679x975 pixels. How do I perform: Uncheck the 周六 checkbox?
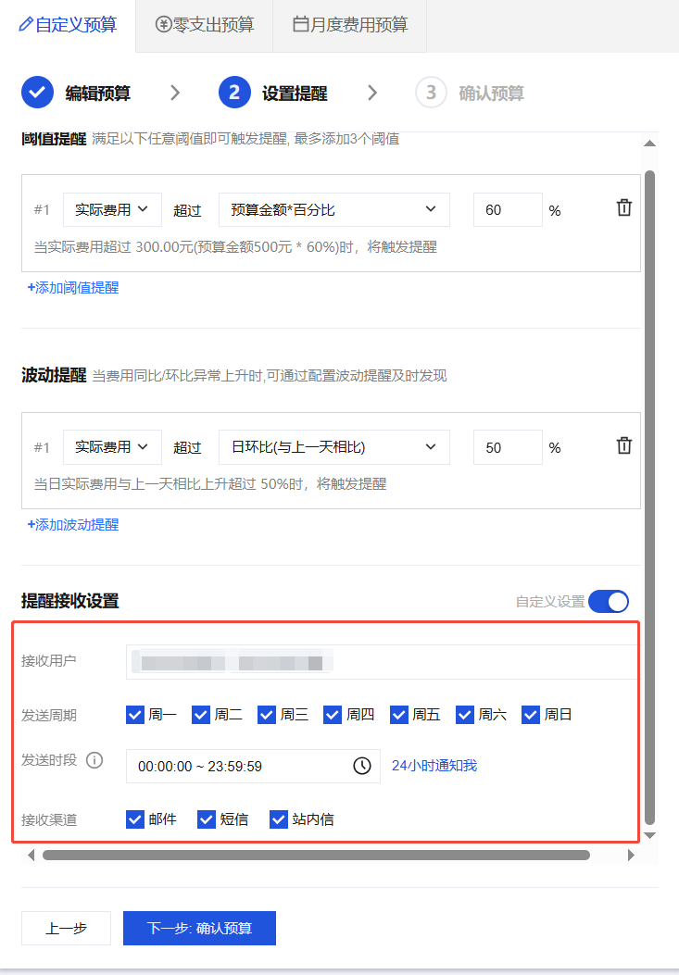(x=465, y=715)
